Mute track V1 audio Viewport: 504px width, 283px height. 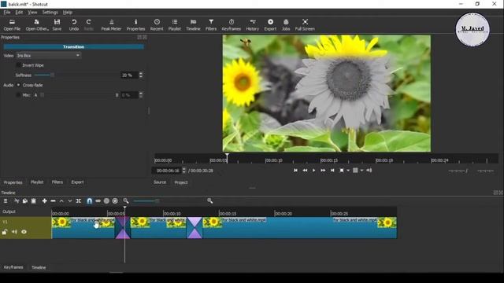click(x=14, y=232)
